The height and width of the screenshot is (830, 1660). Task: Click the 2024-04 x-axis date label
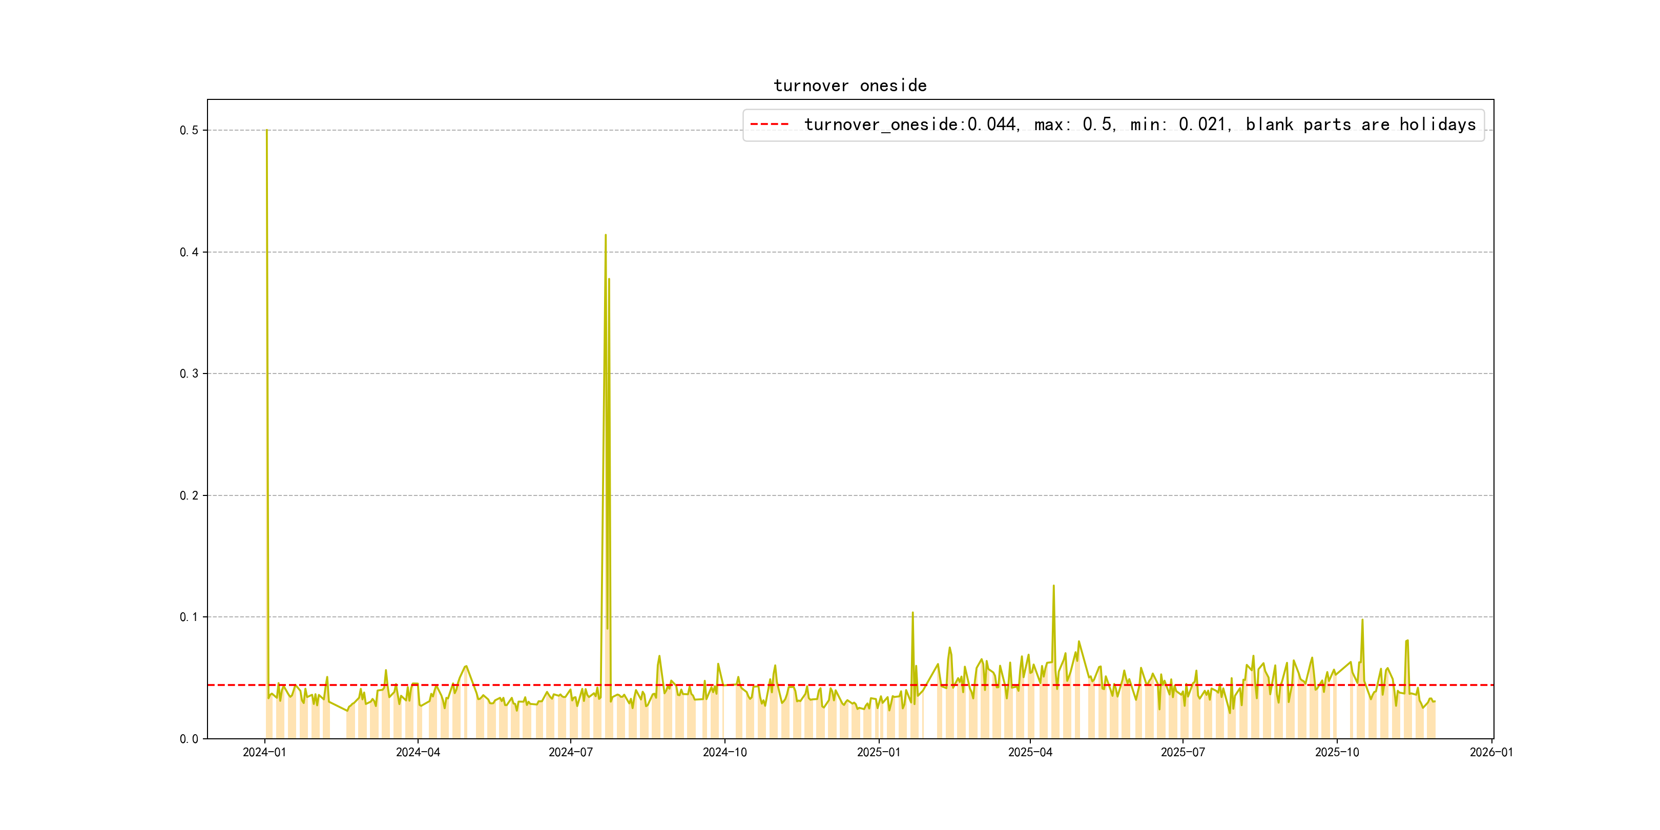click(x=418, y=753)
